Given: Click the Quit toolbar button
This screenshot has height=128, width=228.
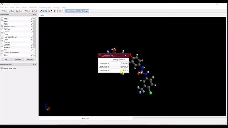Looking at the screenshot, I should tap(34, 11).
